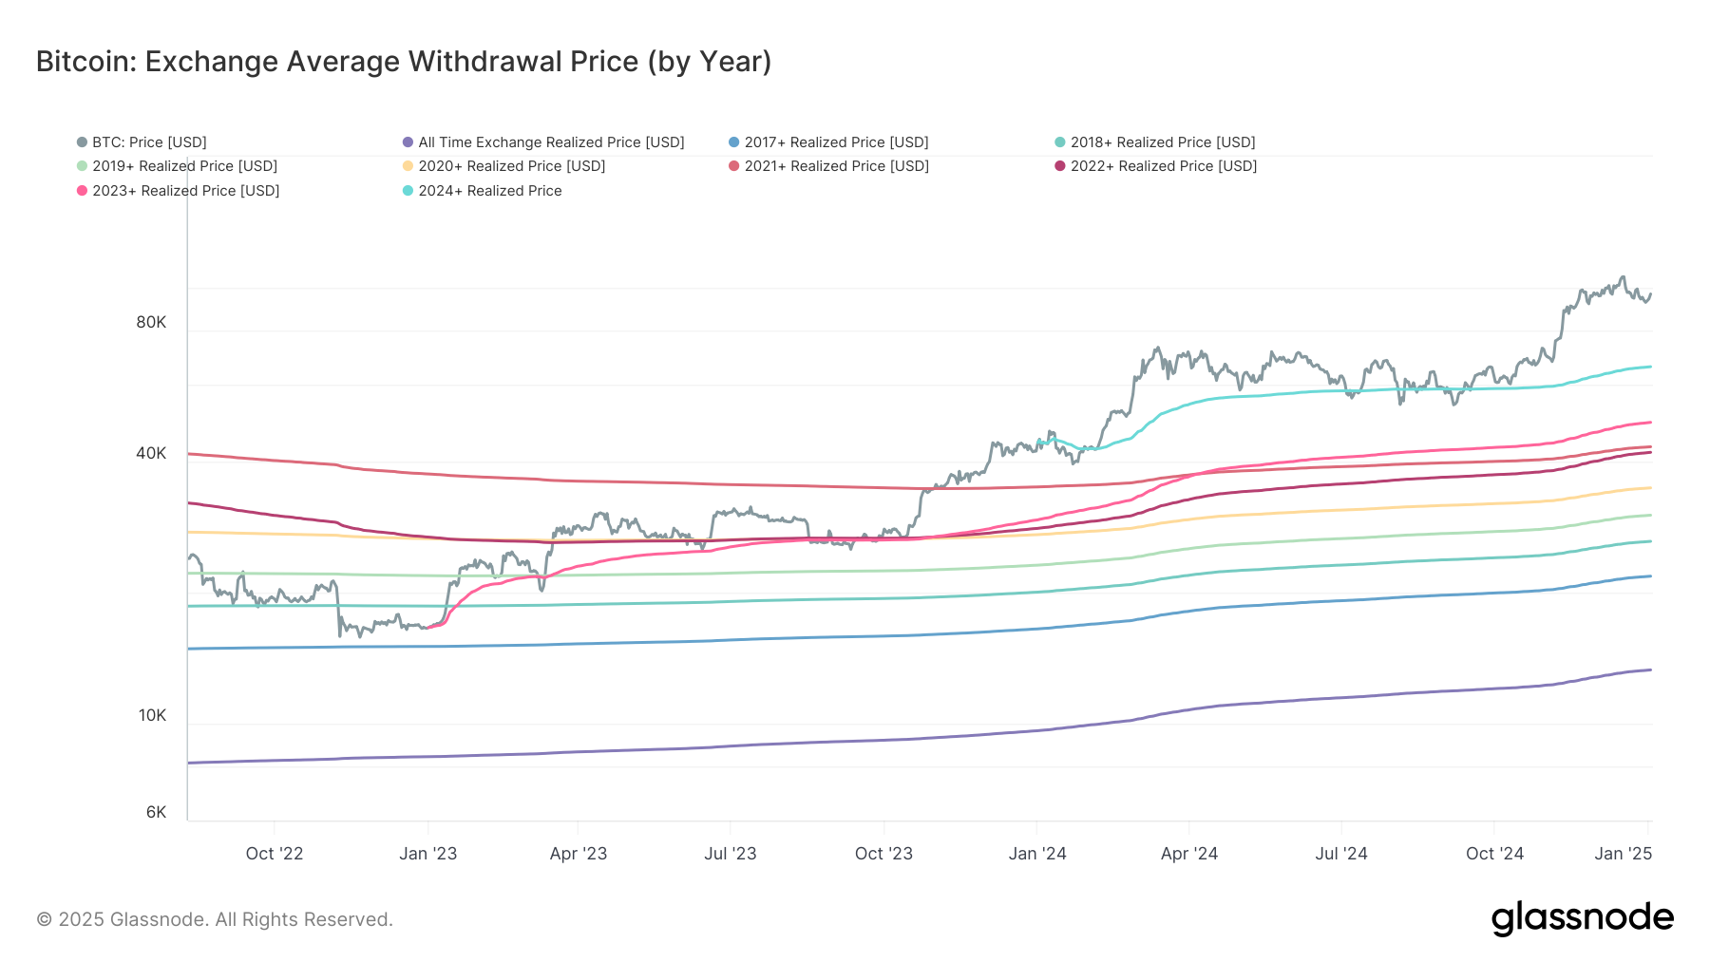Click the 2020+ Realized Price legend dot
Screen dimensions: 1710x962
pyautogui.click(x=408, y=166)
